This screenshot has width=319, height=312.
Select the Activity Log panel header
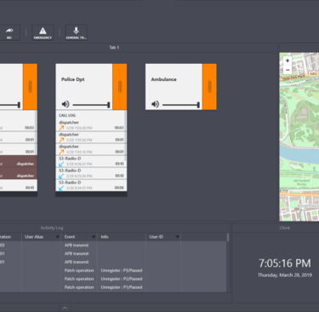tap(52, 228)
